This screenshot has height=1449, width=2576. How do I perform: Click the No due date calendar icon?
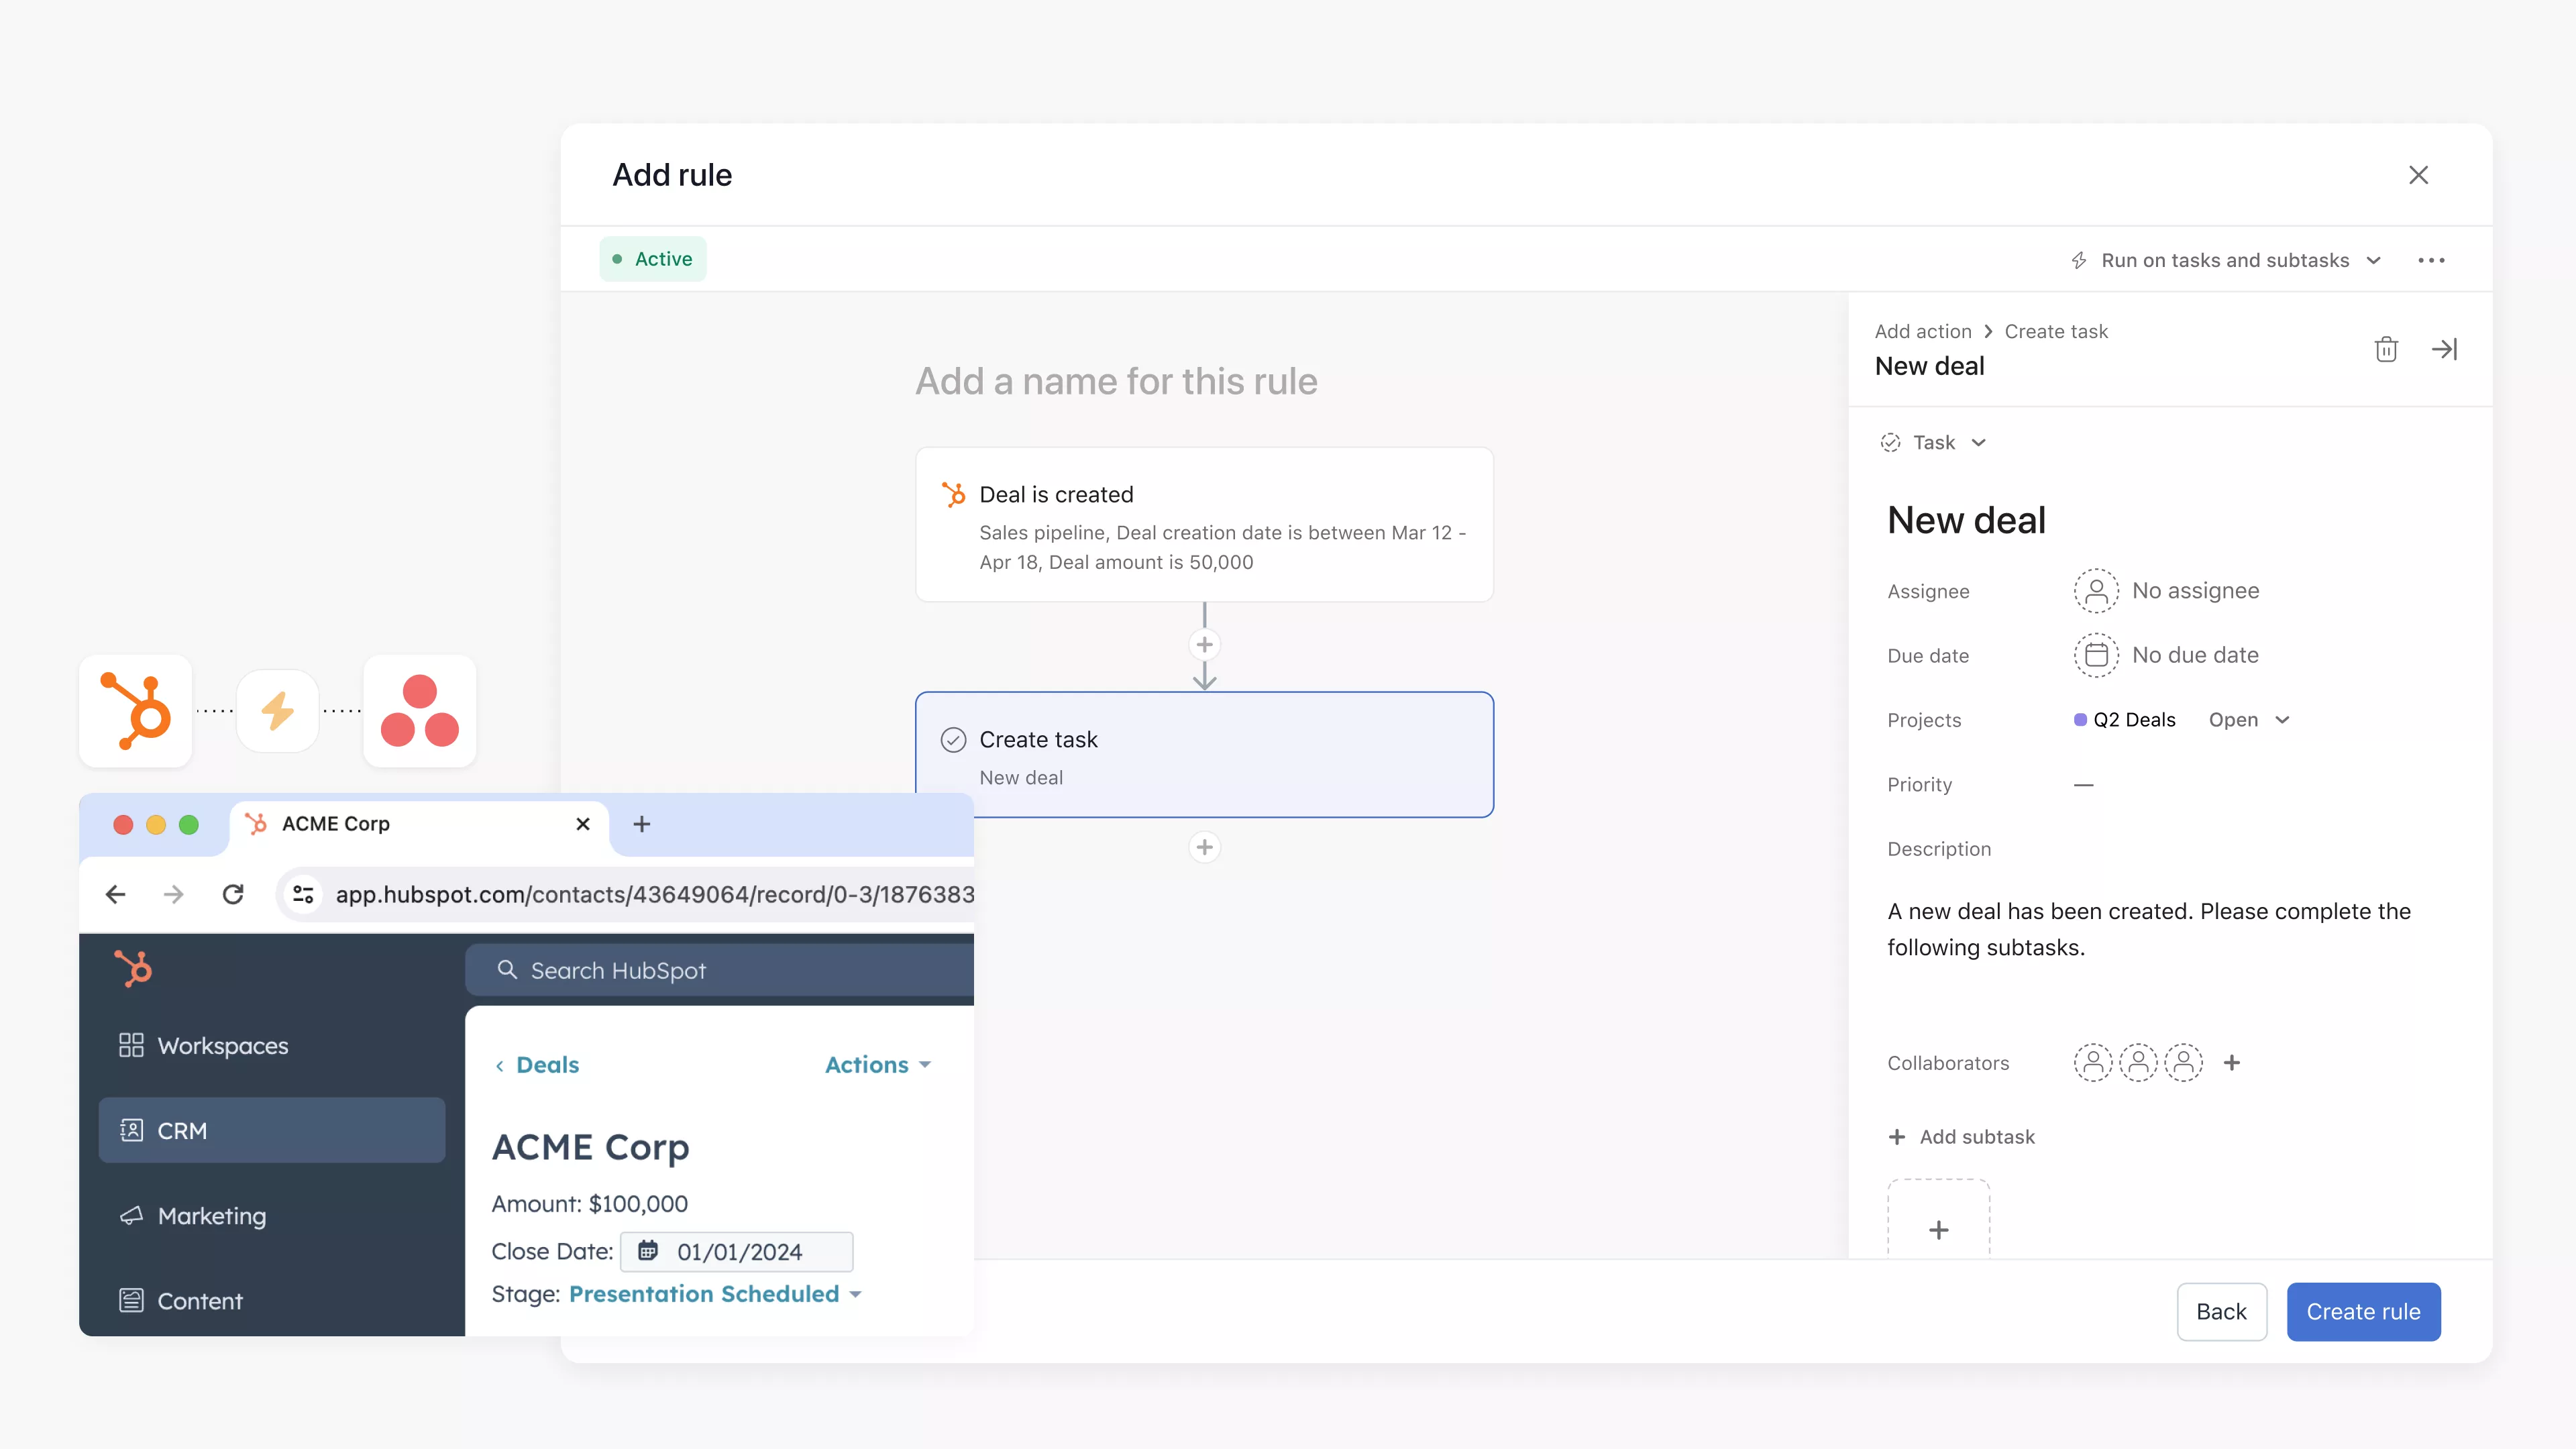[x=2096, y=655]
